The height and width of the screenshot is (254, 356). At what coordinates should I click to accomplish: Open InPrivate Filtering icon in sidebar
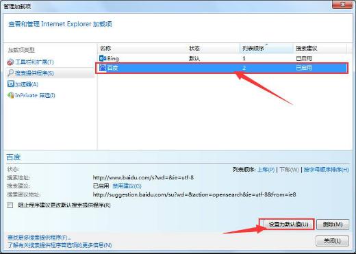[x=11, y=95]
